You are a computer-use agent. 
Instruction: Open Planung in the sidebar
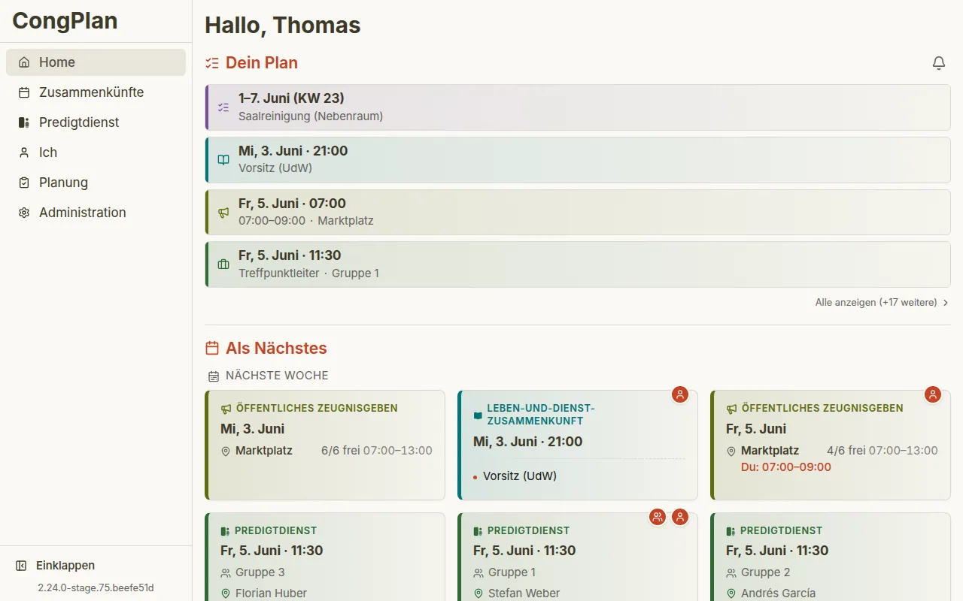point(96,183)
